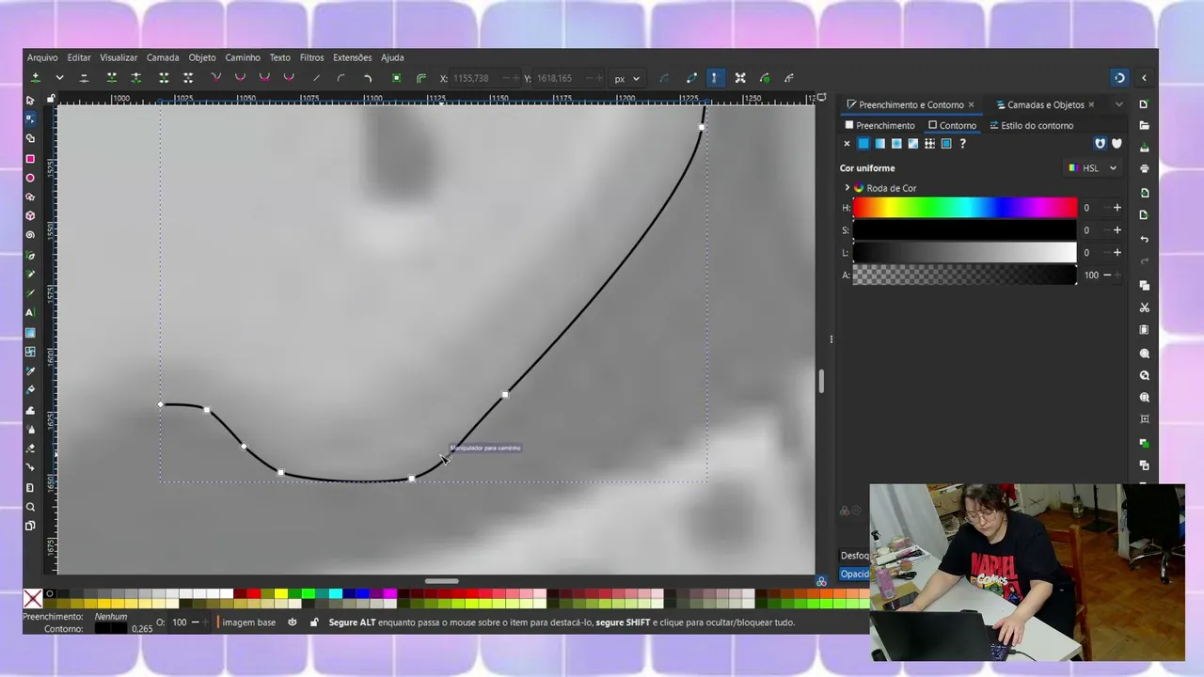Open the imagem base layer selector
Viewport: 1204px width, 677px height.
coord(248,622)
